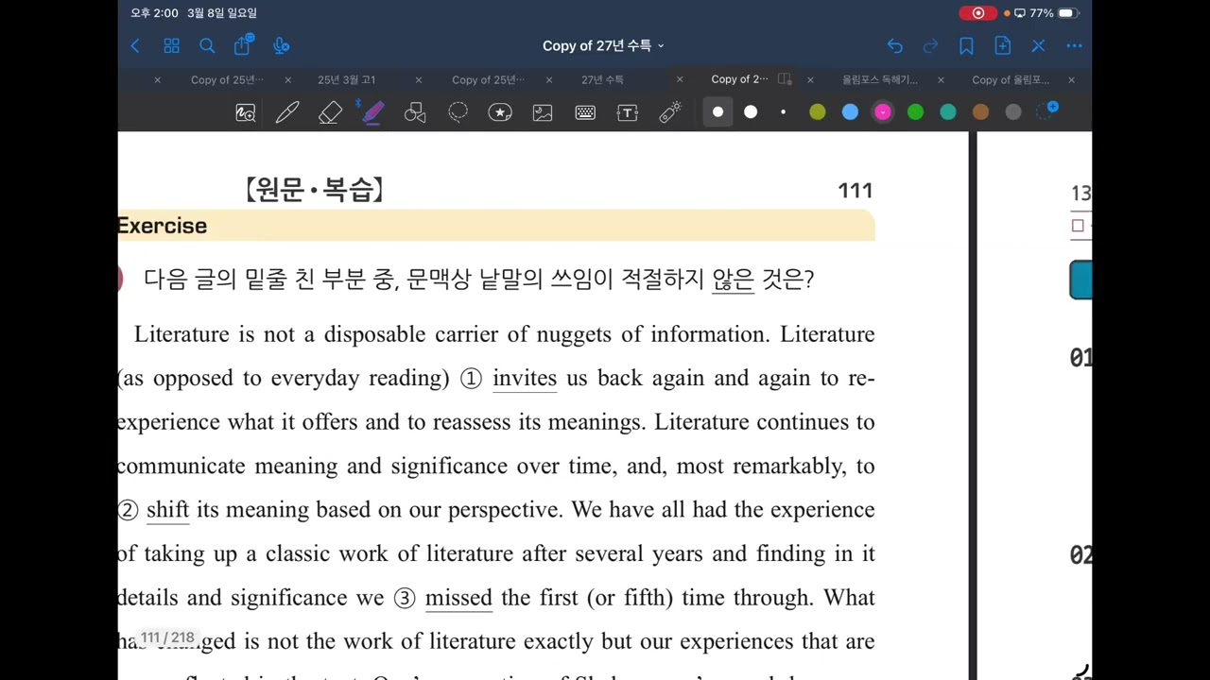Open split view from the active tab icon
This screenshot has width=1210, height=680.
click(786, 79)
